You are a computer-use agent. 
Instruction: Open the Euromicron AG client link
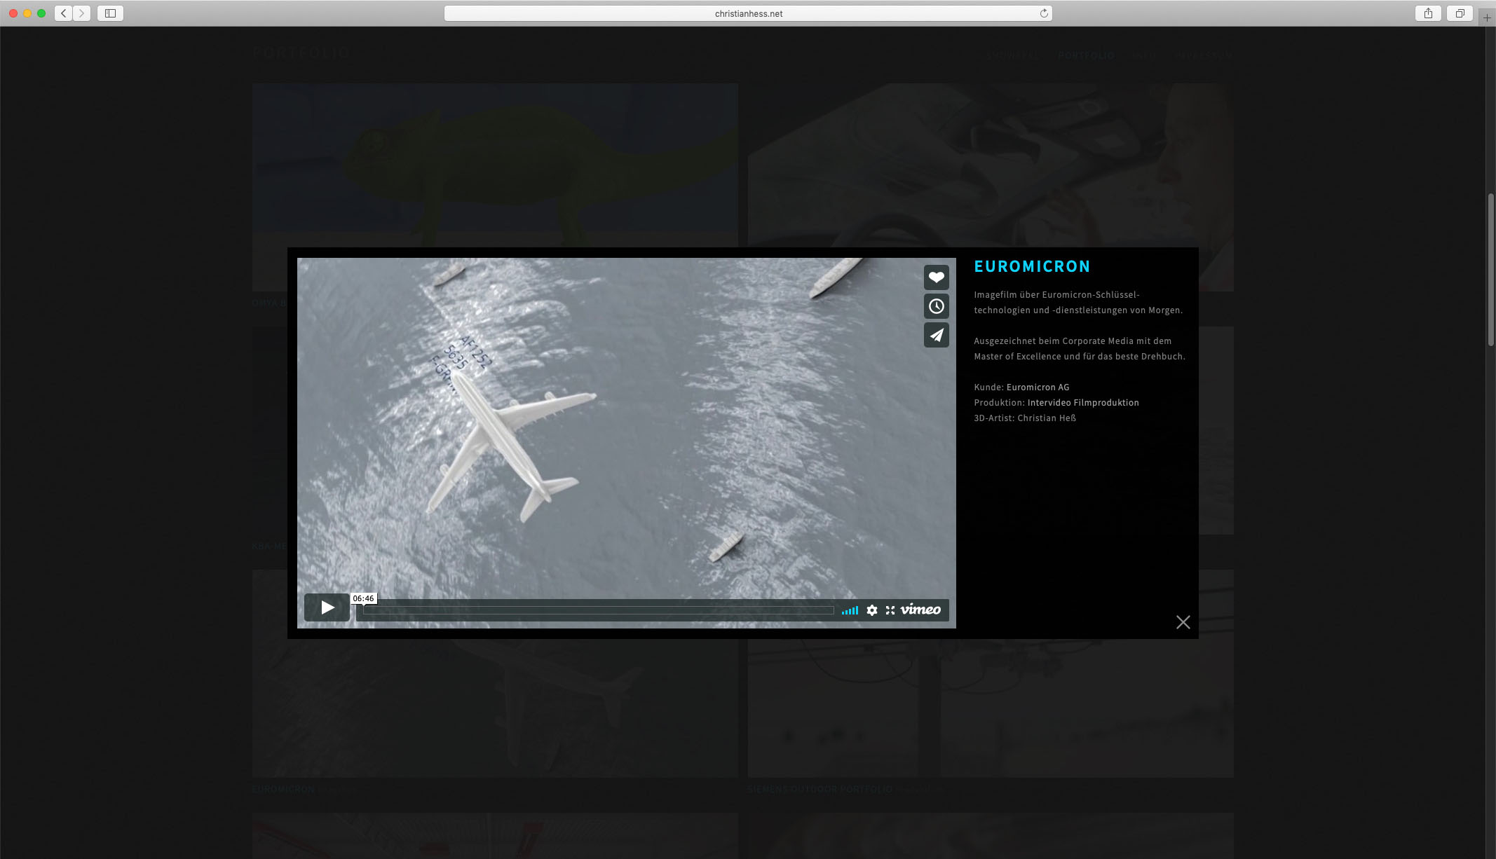click(x=1038, y=387)
